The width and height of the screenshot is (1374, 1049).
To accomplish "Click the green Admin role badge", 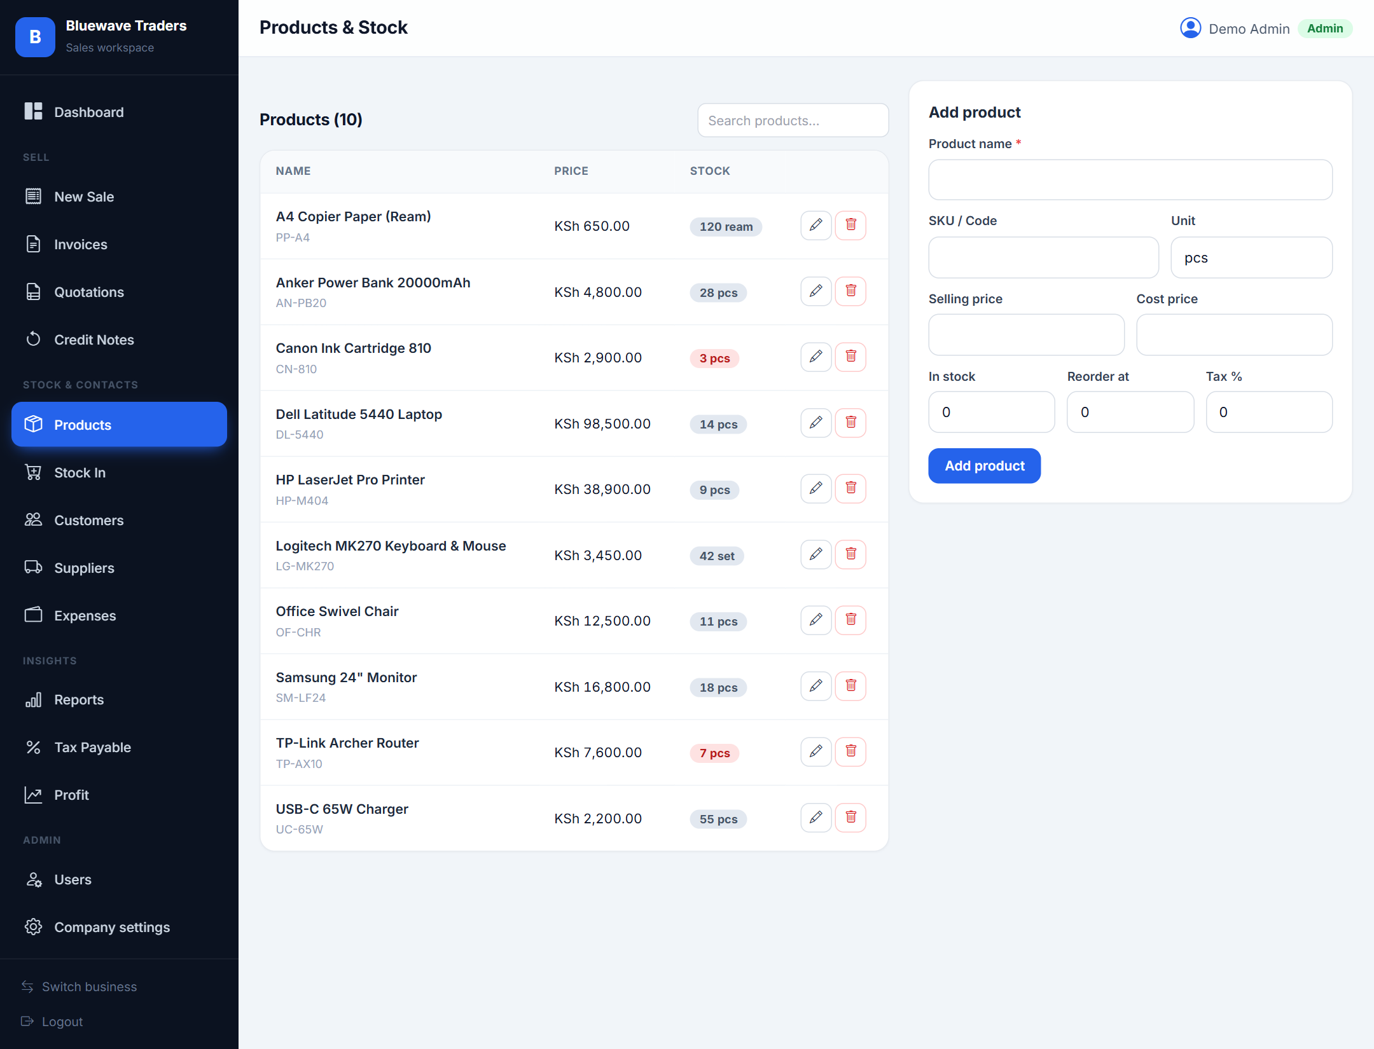I will (1324, 29).
